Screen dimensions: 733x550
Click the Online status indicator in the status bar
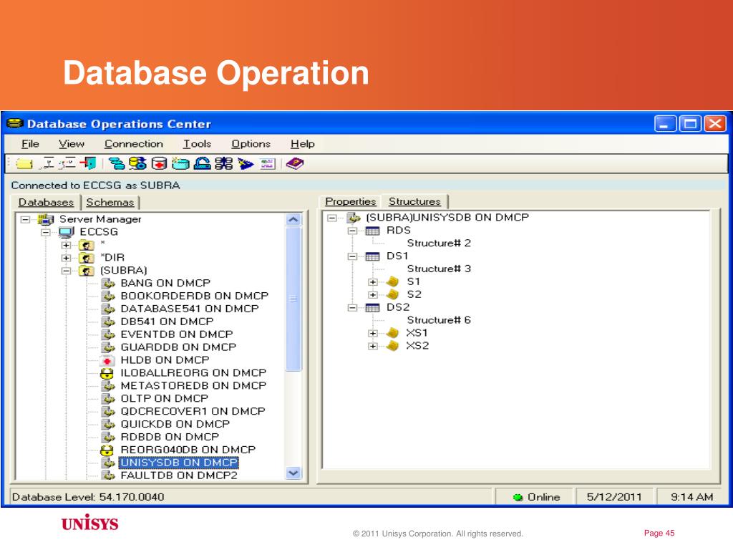pyautogui.click(x=535, y=497)
